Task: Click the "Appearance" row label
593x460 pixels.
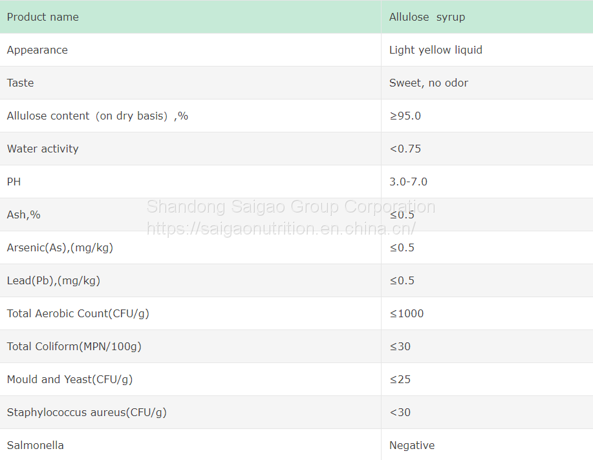Action: coord(38,50)
